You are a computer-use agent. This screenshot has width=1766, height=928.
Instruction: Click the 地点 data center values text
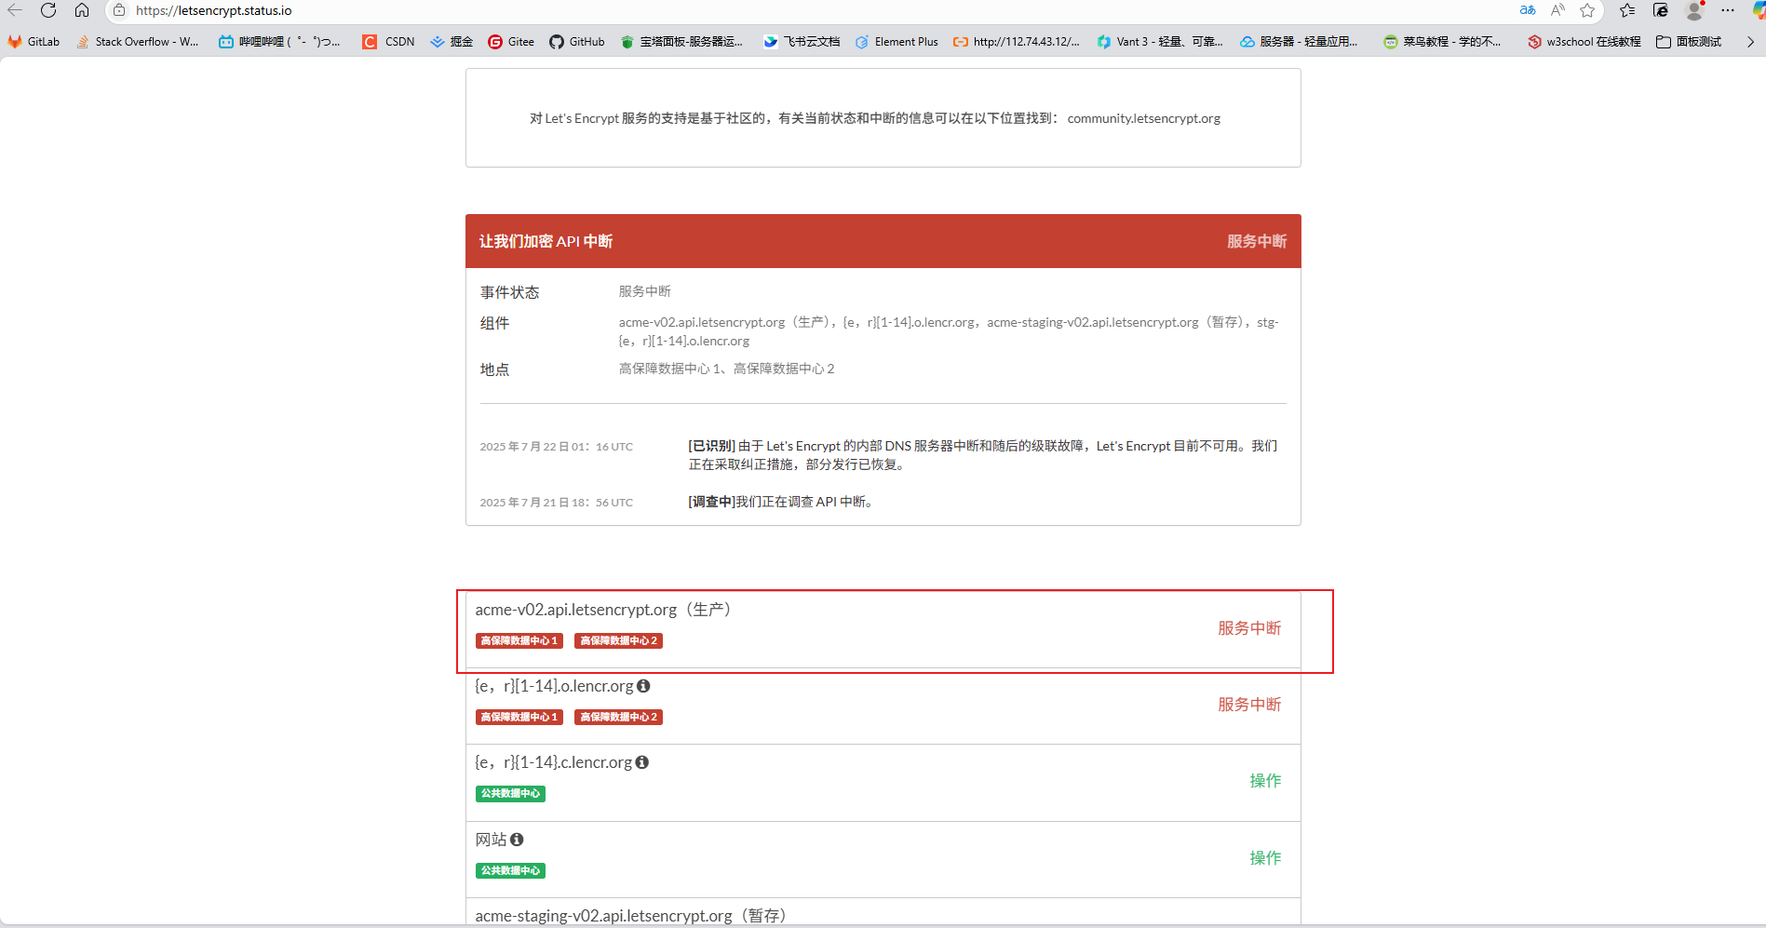tap(726, 369)
